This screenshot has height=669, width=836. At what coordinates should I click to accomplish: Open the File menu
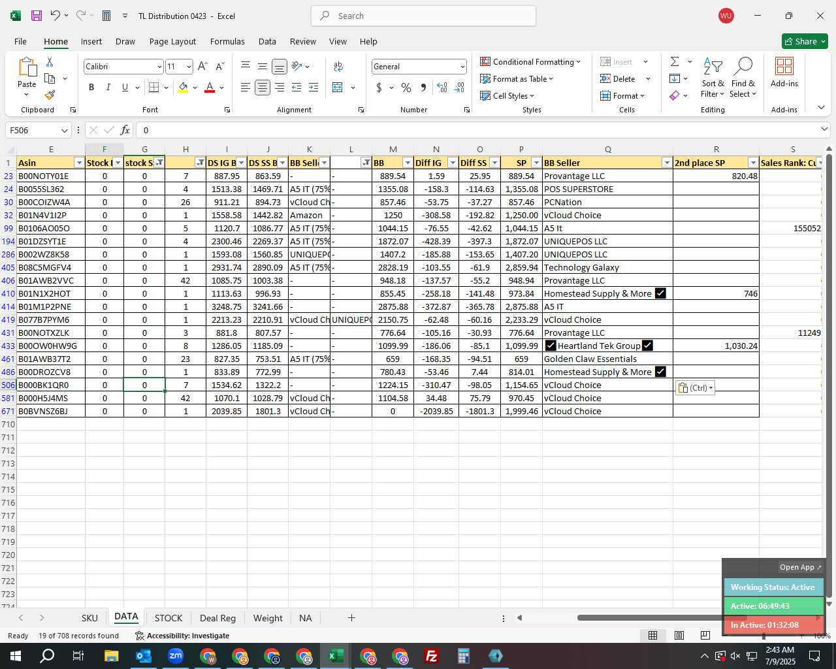click(20, 41)
